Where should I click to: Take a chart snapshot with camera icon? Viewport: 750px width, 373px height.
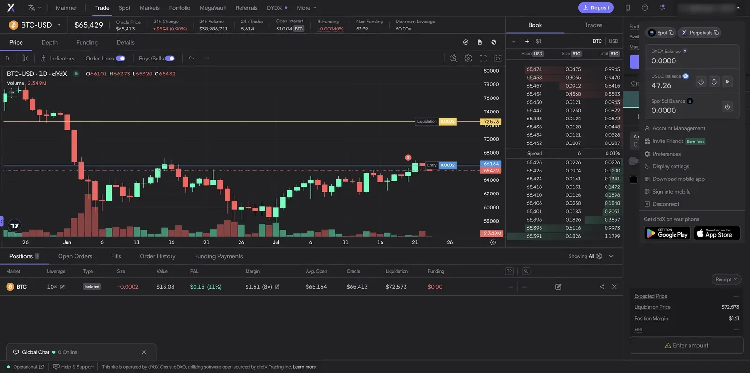tap(498, 59)
